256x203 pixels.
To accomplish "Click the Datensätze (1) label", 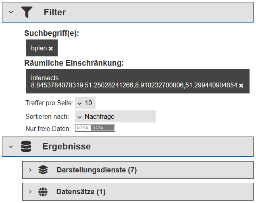I will (81, 192).
